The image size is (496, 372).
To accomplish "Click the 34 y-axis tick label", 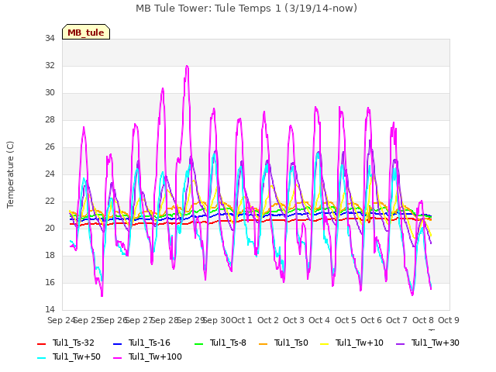I will tap(50, 38).
